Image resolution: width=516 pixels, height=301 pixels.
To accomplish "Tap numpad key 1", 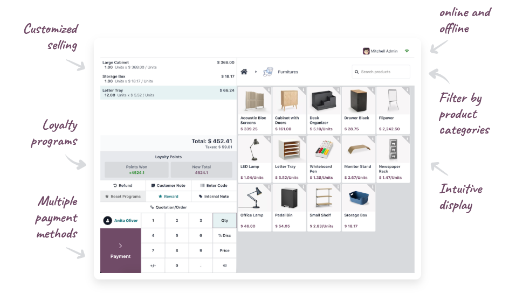I will pos(153,220).
